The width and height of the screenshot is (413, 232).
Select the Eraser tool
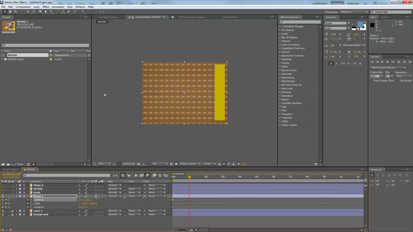(68, 12)
